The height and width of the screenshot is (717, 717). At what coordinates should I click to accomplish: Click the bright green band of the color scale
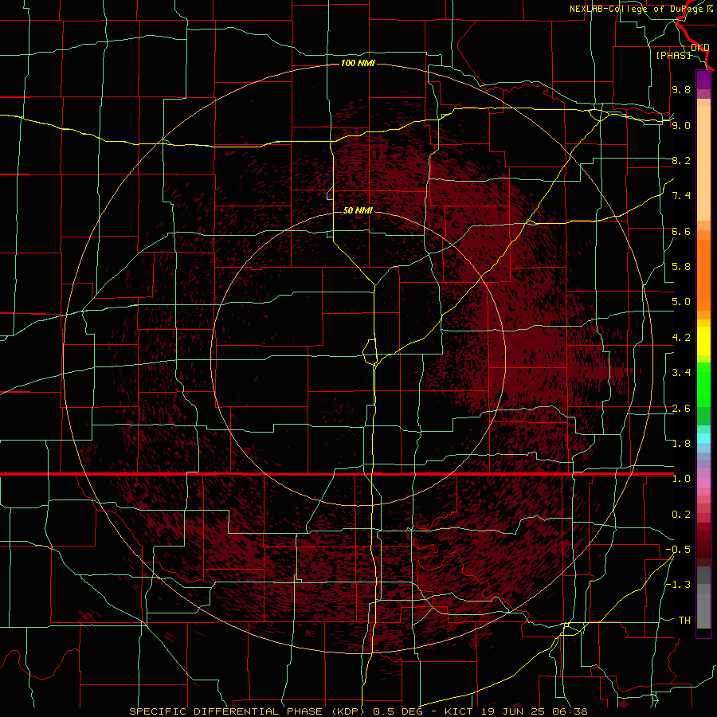coord(703,385)
